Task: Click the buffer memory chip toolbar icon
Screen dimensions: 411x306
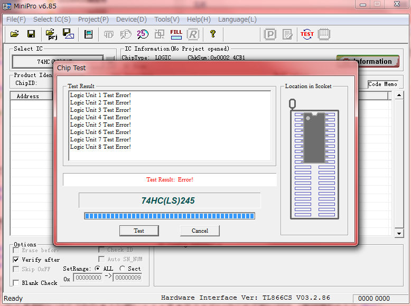Action: (88, 34)
